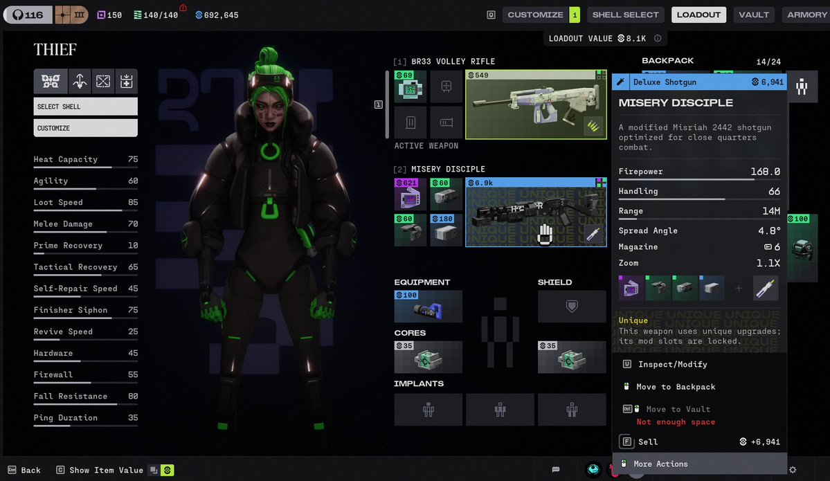Click the Heat Capacity stat row

tap(86, 161)
